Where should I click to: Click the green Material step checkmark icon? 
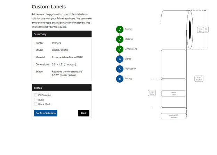pyautogui.click(x=120, y=39)
